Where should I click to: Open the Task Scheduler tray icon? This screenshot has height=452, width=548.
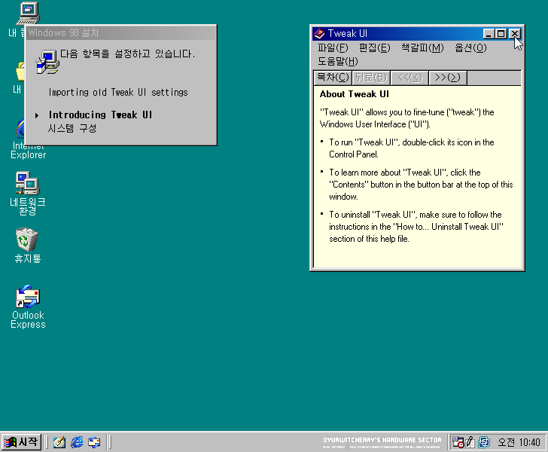(x=458, y=442)
